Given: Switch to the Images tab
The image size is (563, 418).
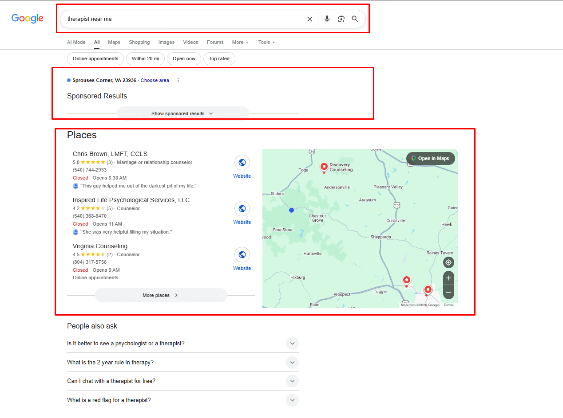Looking at the screenshot, I should [x=167, y=42].
